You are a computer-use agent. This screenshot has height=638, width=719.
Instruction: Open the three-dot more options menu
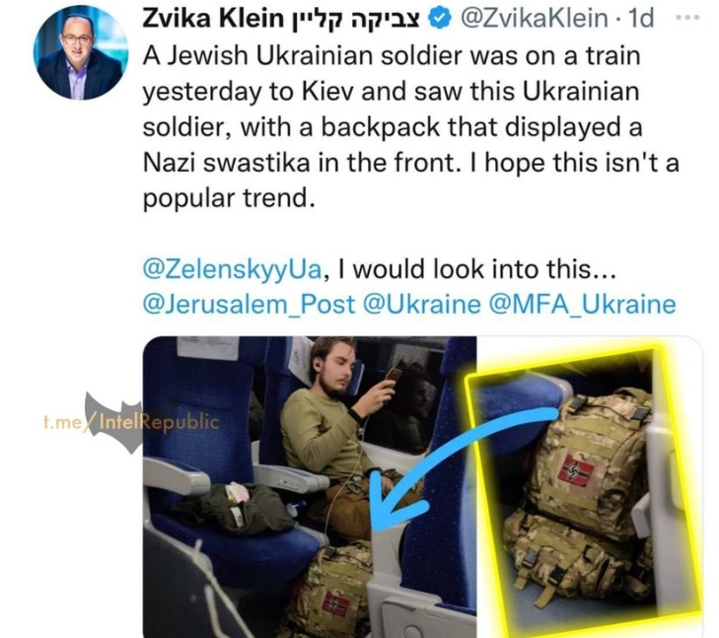click(x=687, y=18)
